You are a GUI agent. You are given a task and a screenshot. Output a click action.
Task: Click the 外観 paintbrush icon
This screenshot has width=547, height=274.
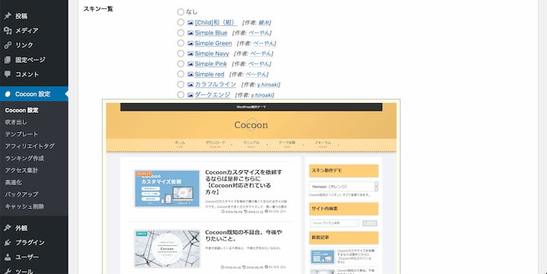click(x=8, y=228)
